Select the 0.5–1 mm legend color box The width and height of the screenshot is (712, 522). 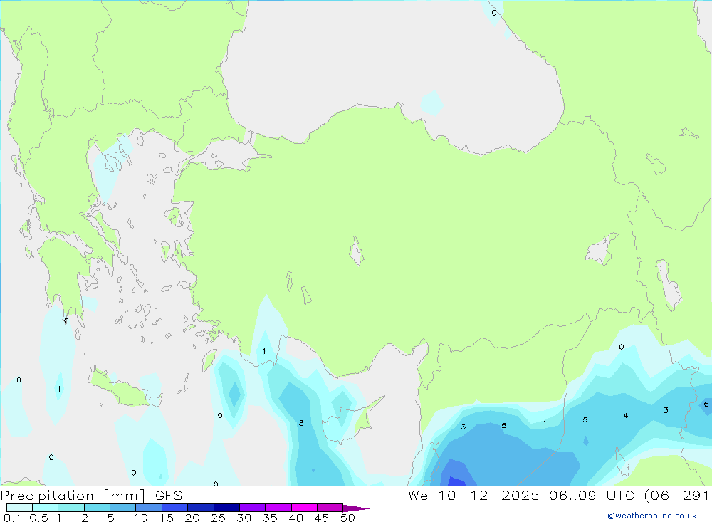coord(46,508)
